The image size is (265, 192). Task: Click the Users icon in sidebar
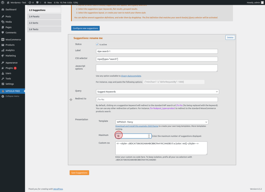3,73
